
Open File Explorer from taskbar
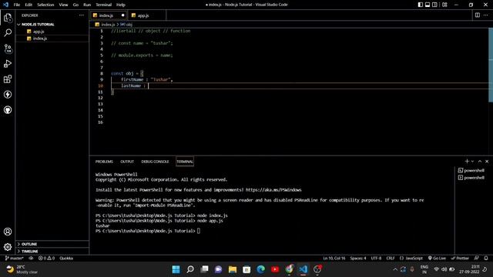[233, 269]
